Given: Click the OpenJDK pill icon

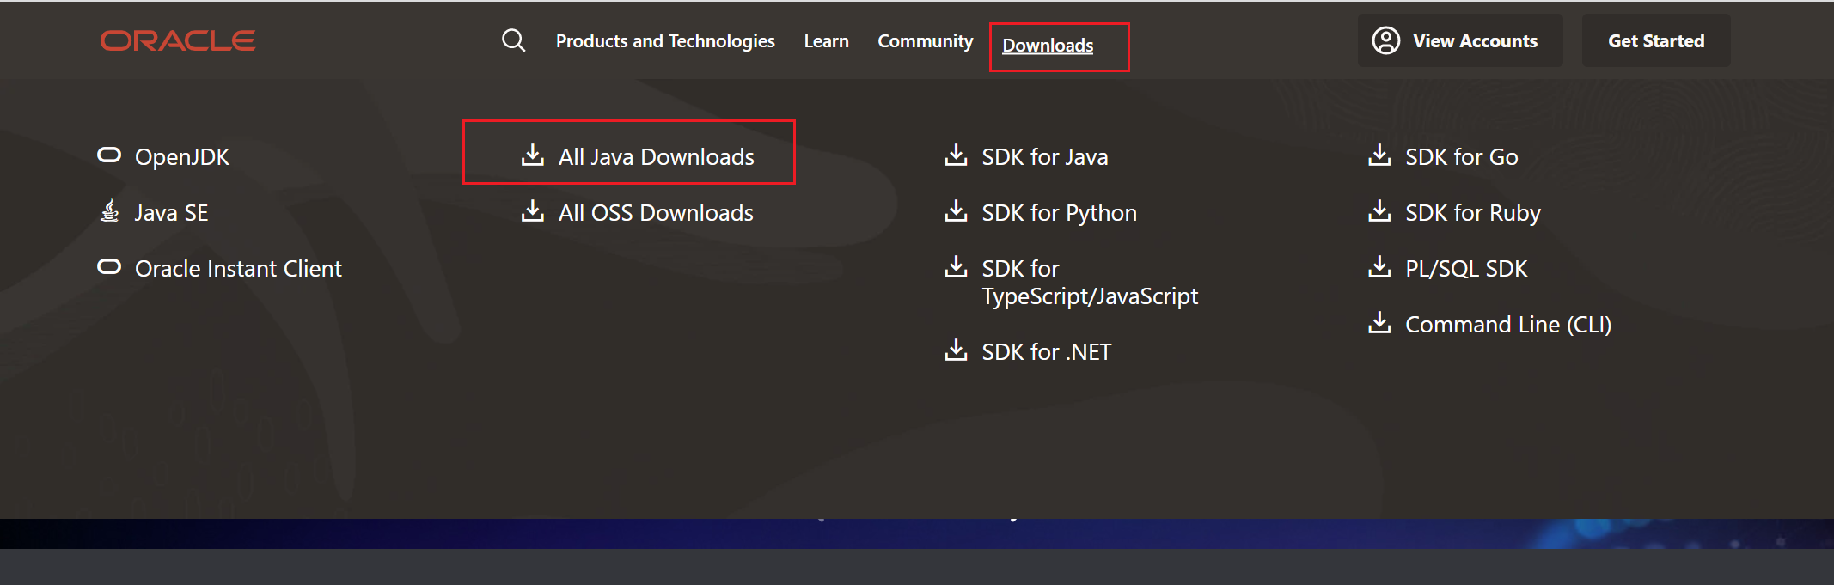Looking at the screenshot, I should [109, 155].
